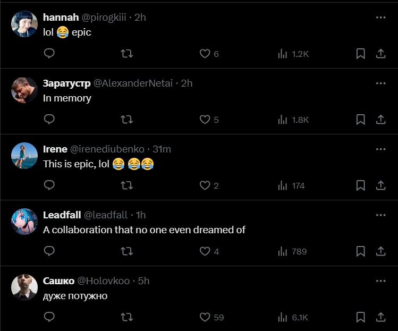Share hannah's tweet using the upload icon
The image size is (398, 331).
(380, 53)
